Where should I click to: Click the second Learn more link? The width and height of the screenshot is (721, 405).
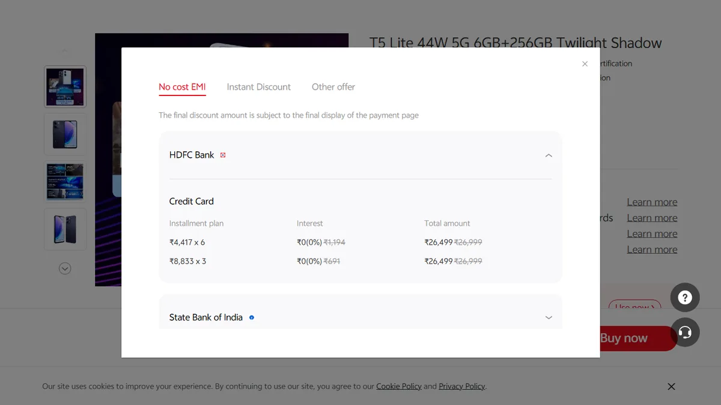652,218
